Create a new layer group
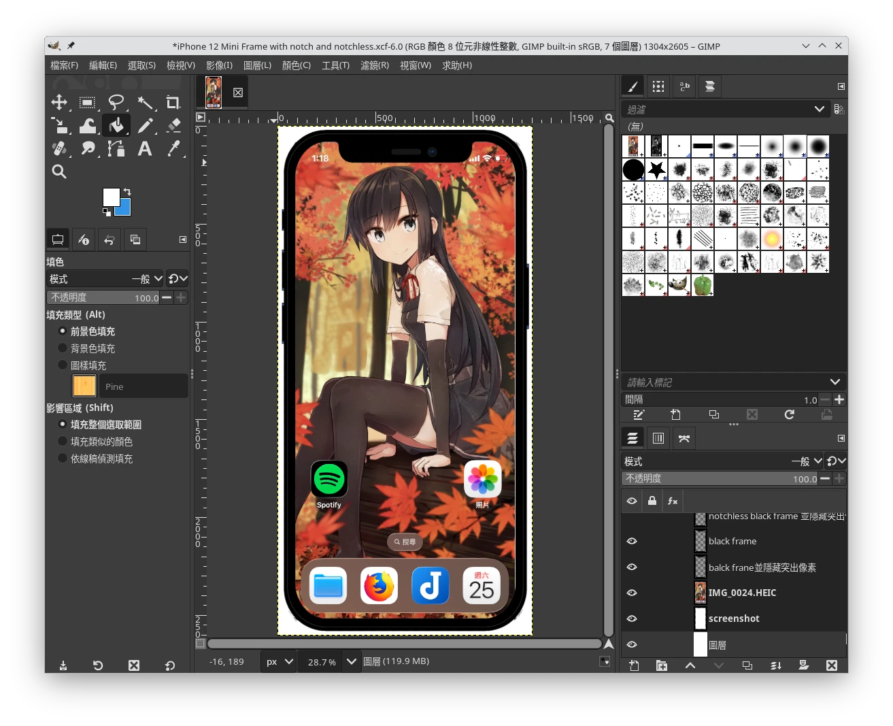Image resolution: width=893 pixels, height=726 pixels. click(662, 665)
